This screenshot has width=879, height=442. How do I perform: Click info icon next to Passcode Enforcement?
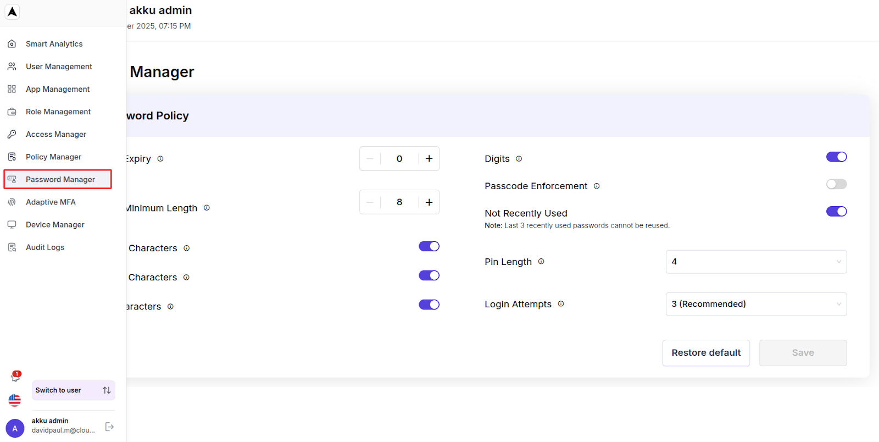597,186
